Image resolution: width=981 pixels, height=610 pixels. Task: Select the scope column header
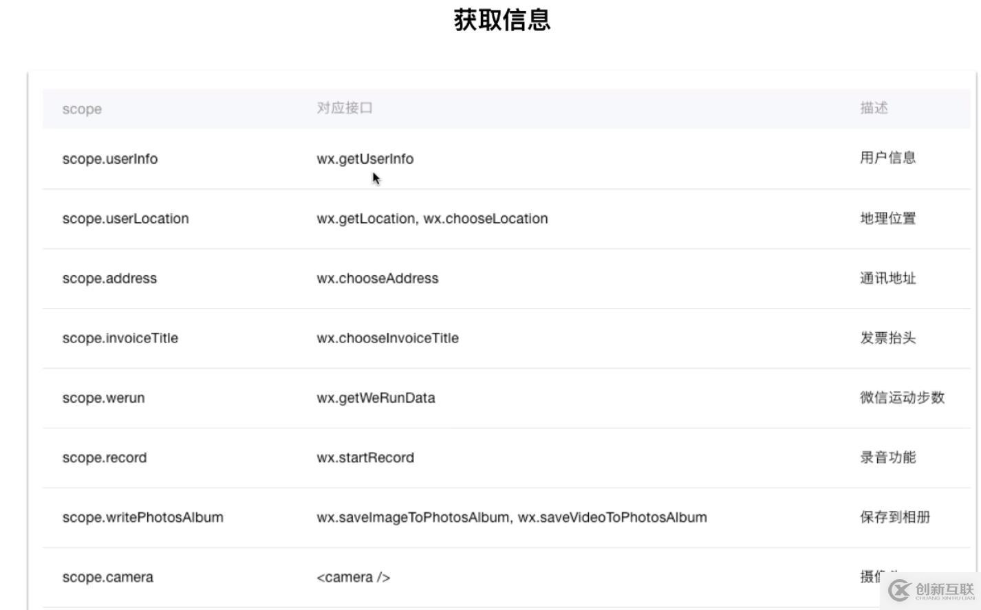(x=82, y=109)
